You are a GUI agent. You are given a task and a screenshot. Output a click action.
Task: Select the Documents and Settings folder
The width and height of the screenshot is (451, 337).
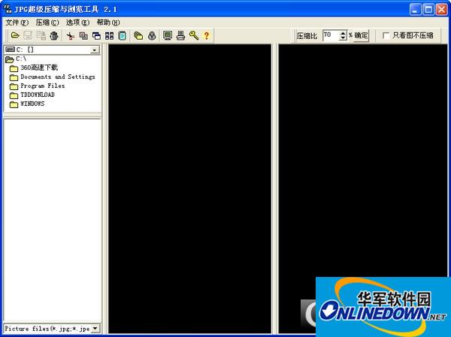(53, 77)
